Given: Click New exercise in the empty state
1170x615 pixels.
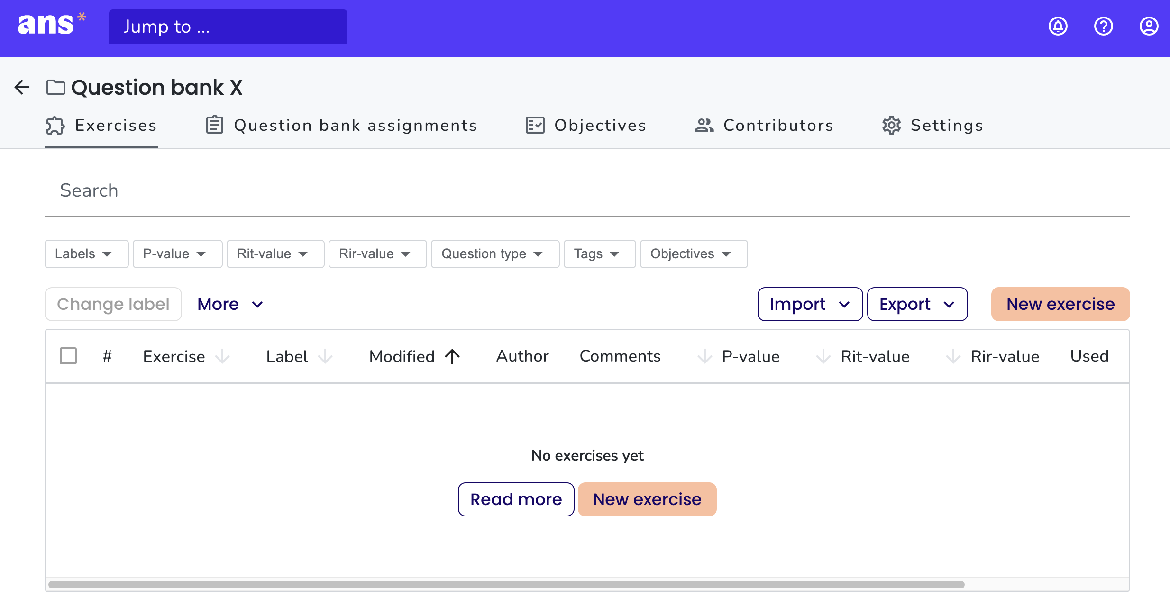Looking at the screenshot, I should (647, 499).
